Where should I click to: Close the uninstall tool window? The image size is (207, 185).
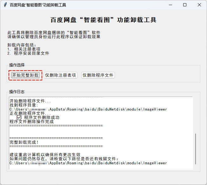tap(199, 5)
